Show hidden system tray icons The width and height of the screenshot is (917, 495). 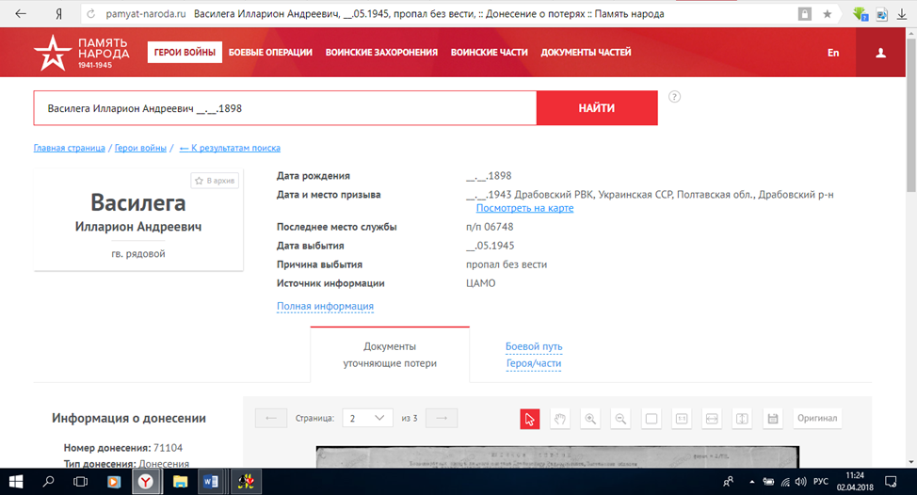point(751,482)
